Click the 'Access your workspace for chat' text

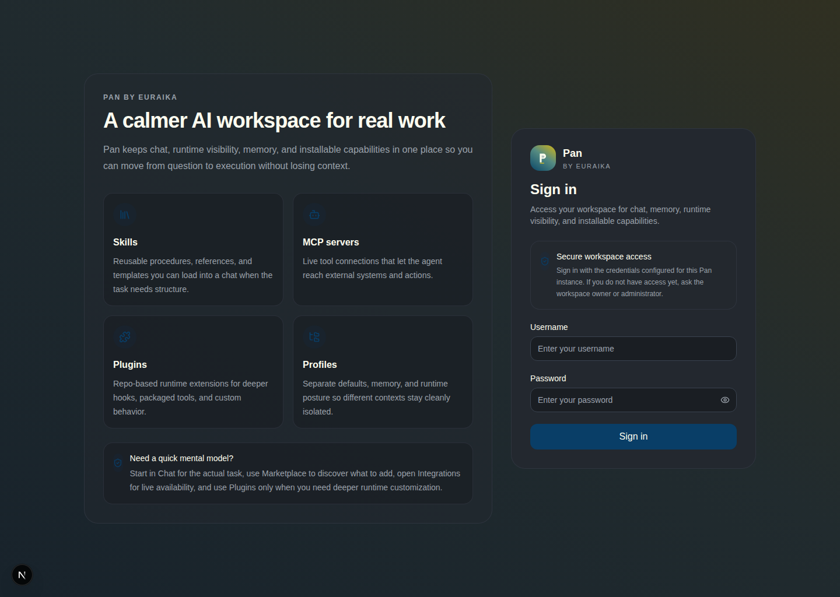620,215
